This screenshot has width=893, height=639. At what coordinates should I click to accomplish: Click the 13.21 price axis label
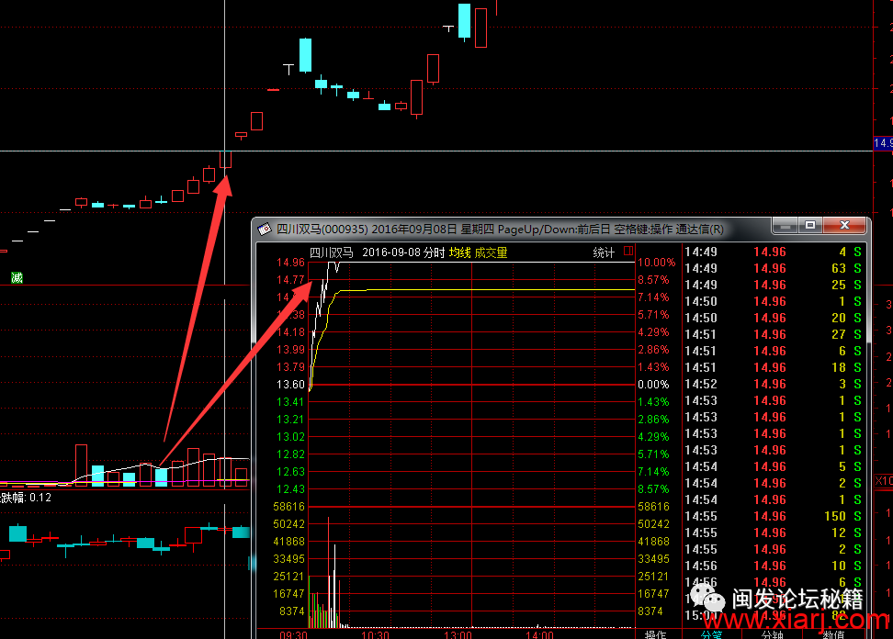click(x=290, y=420)
